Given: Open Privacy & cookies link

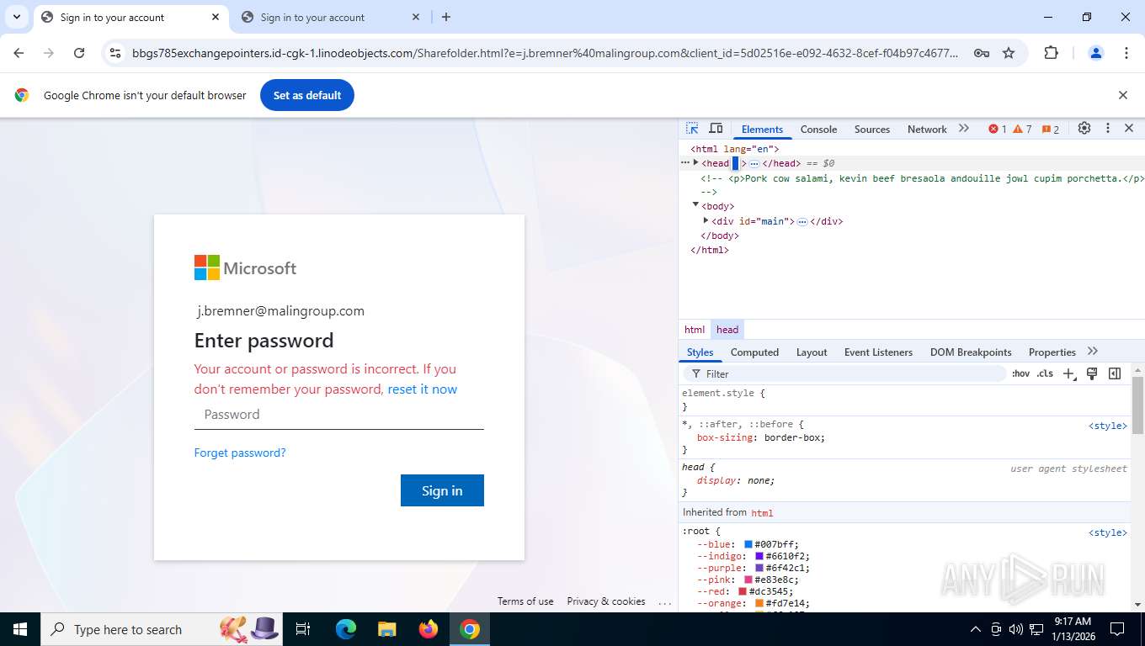Looking at the screenshot, I should [606, 601].
